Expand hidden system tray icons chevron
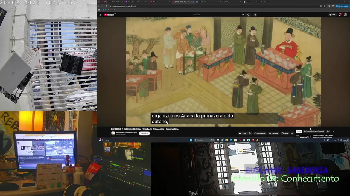 coord(321,140)
